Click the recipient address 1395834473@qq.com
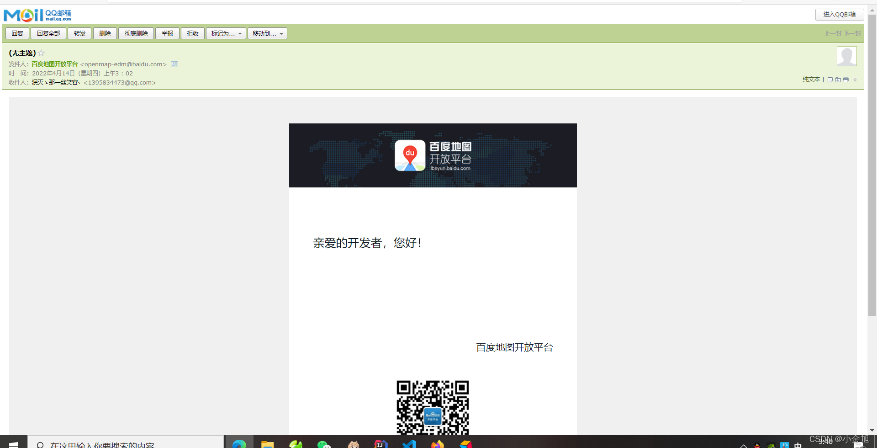The height and width of the screenshot is (448, 877). [120, 83]
